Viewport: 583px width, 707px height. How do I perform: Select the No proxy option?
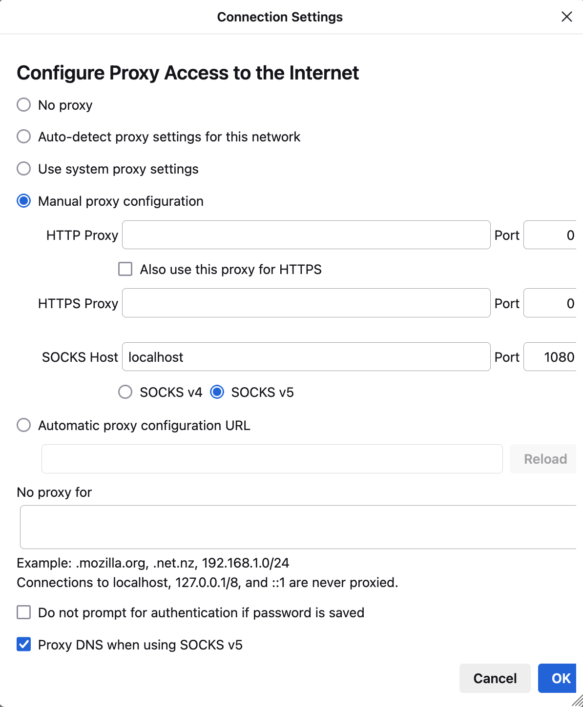(24, 105)
